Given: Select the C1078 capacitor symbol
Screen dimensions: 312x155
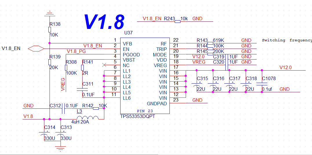Looking at the screenshot, I should point(262,84).
